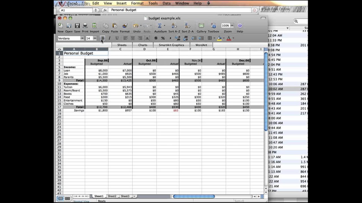The image size is (362, 203).
Task: Sort descending with Sort Z-A icon
Action: coord(188,26)
